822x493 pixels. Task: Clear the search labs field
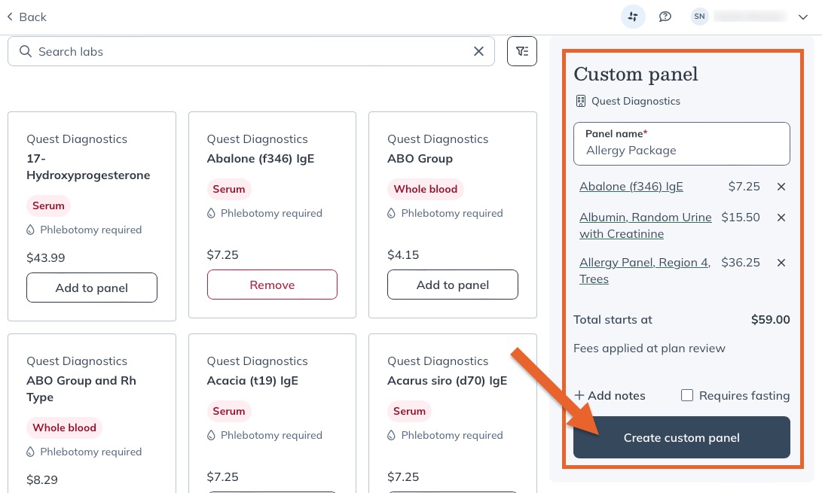coord(478,51)
